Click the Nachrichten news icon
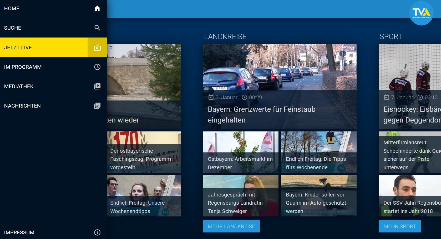Viewport: 441px width, 239px height. click(x=97, y=106)
